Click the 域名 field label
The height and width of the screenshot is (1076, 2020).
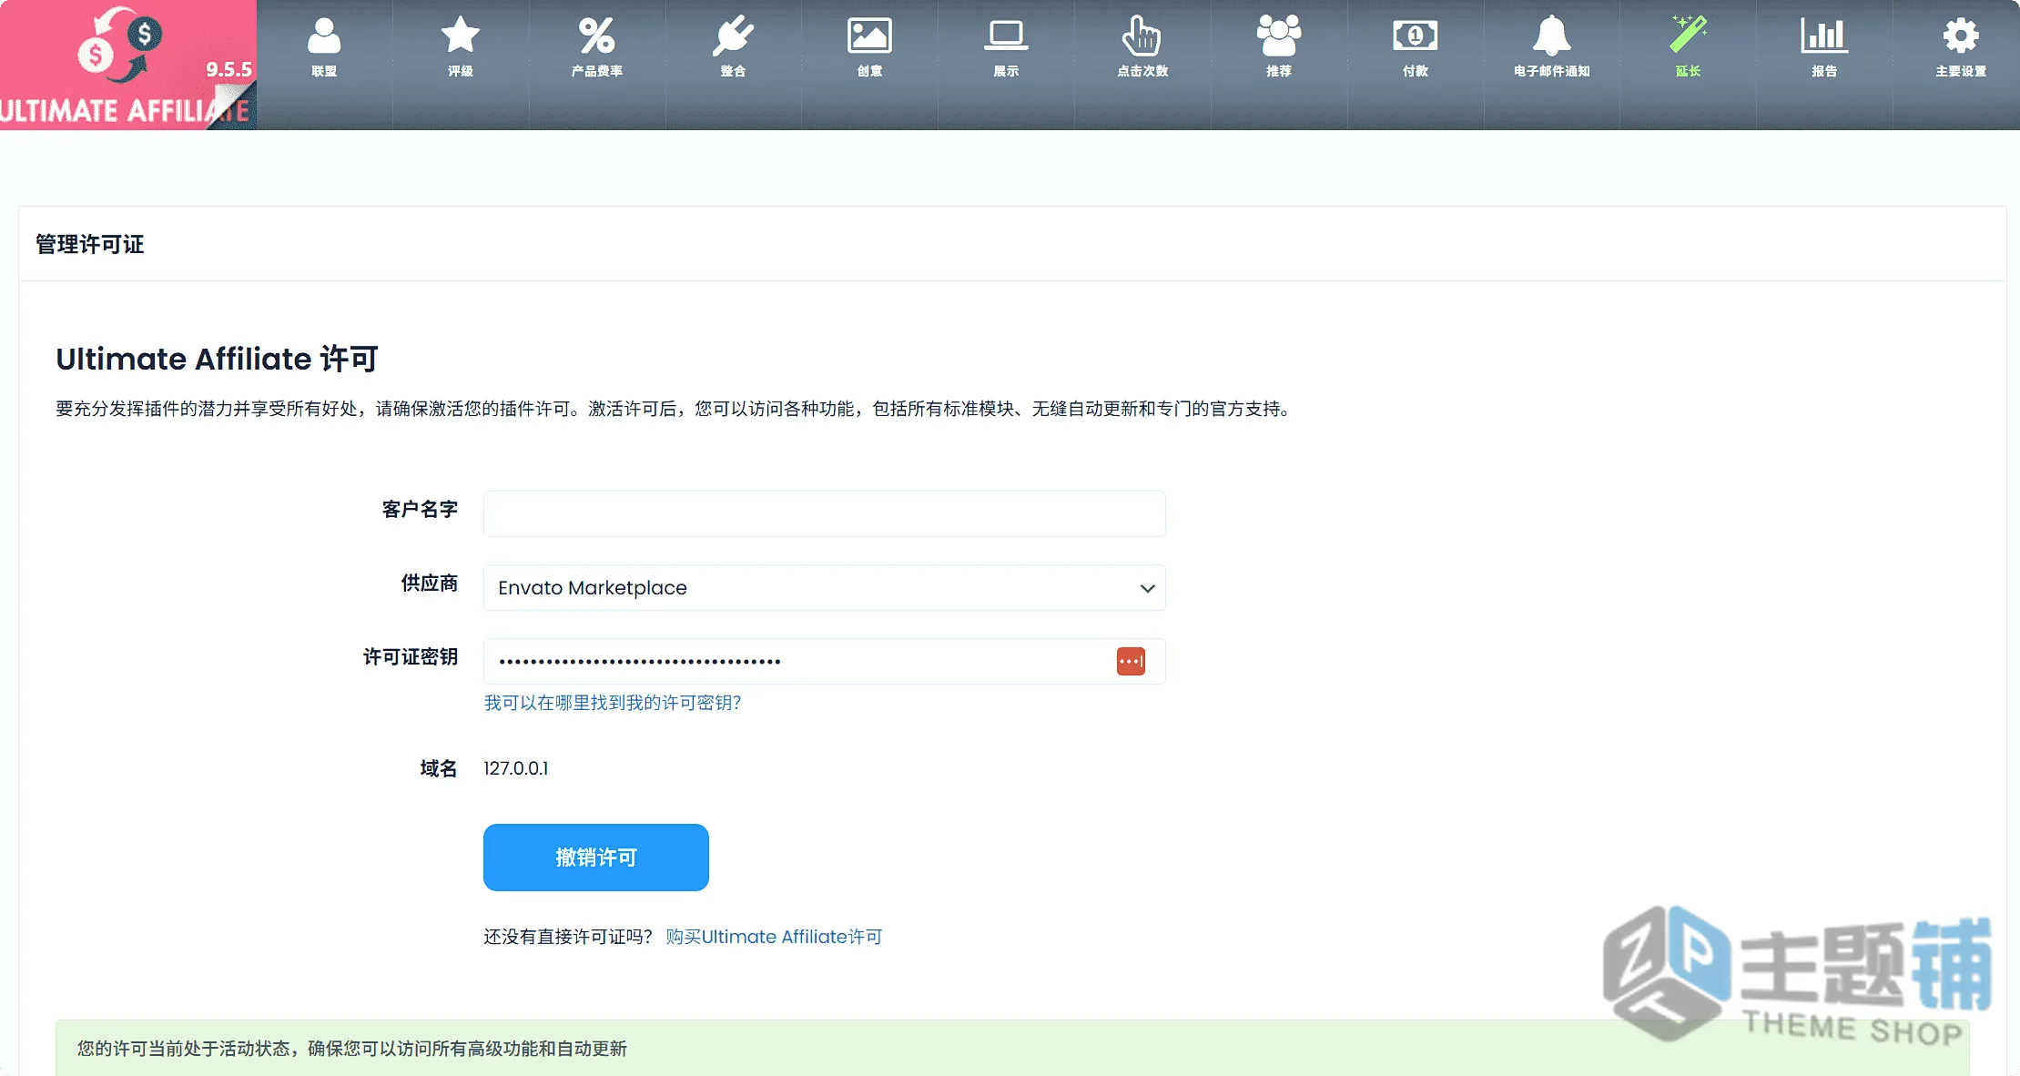point(439,768)
